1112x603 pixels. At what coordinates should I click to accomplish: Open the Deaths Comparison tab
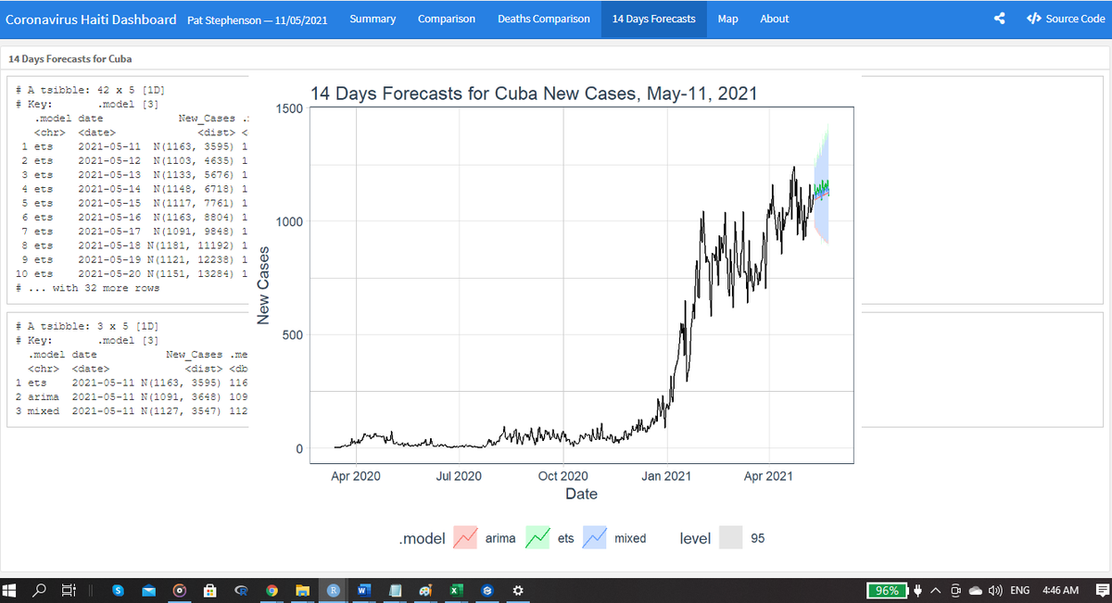tap(544, 19)
